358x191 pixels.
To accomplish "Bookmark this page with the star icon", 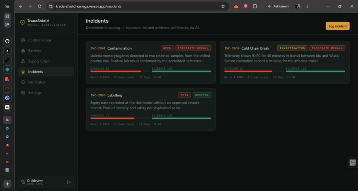I will pyautogui.click(x=223, y=6).
